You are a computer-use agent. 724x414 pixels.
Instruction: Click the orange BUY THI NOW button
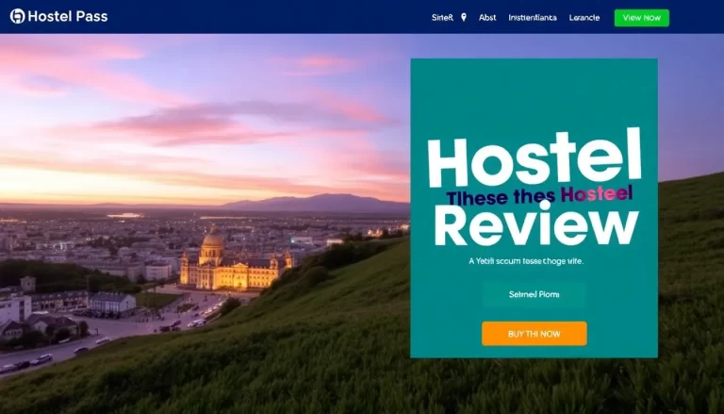(535, 334)
